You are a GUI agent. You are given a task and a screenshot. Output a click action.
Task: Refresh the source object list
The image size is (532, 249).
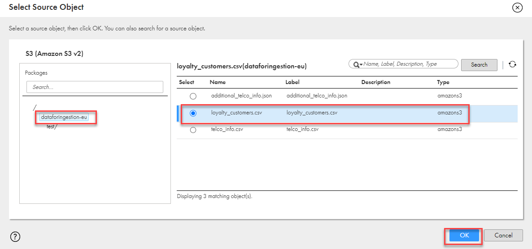512,64
